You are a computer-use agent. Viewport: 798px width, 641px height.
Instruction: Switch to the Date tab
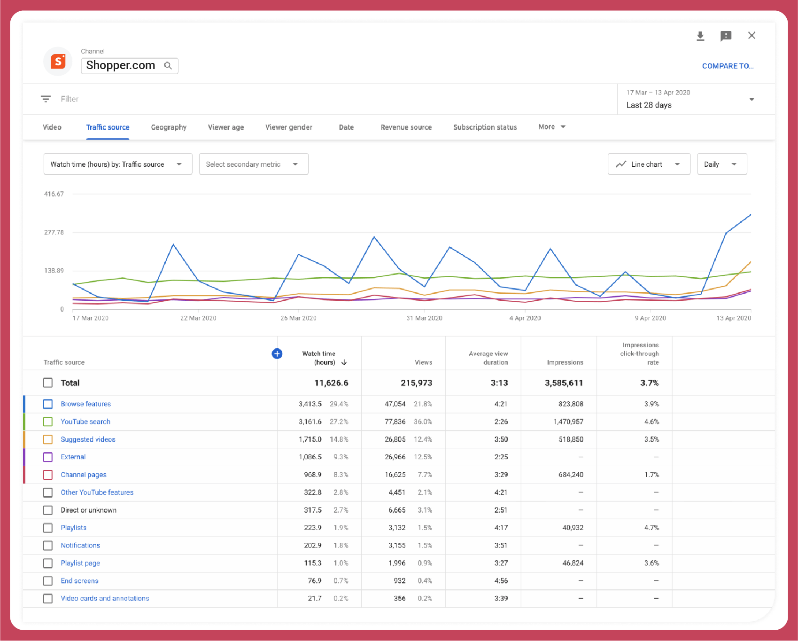346,127
